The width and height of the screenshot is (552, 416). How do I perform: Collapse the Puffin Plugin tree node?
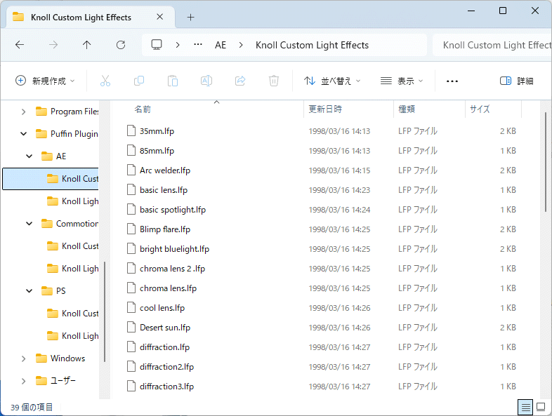(24, 134)
